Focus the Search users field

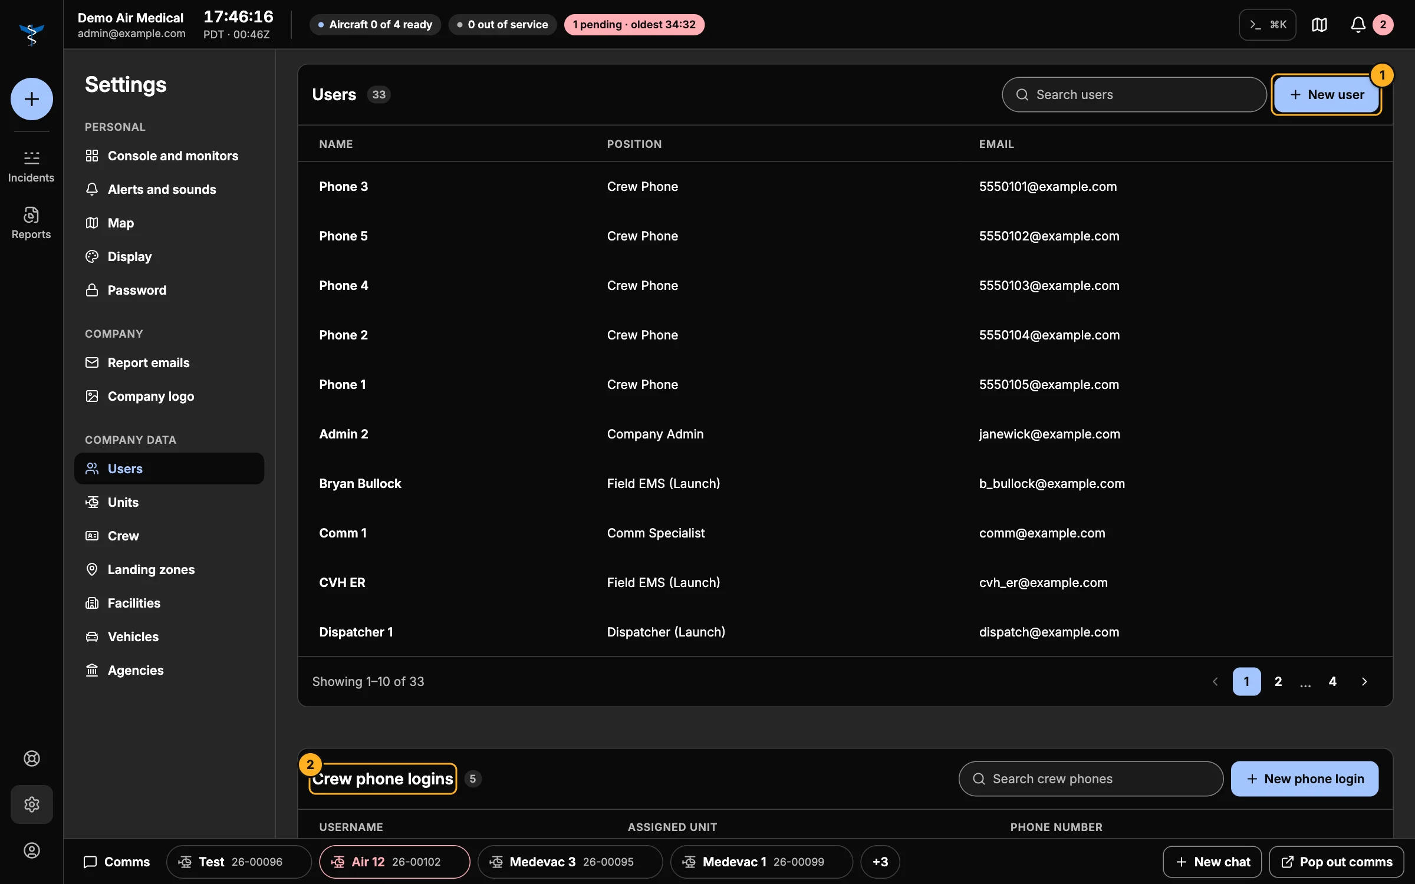(x=1134, y=95)
